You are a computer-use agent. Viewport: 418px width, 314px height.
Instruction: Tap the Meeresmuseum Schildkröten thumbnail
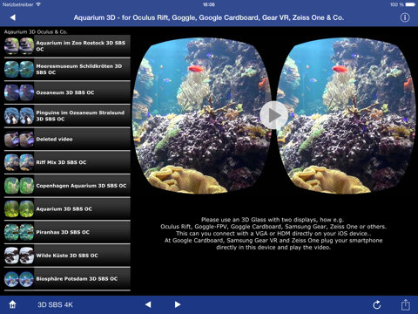[x=19, y=69]
